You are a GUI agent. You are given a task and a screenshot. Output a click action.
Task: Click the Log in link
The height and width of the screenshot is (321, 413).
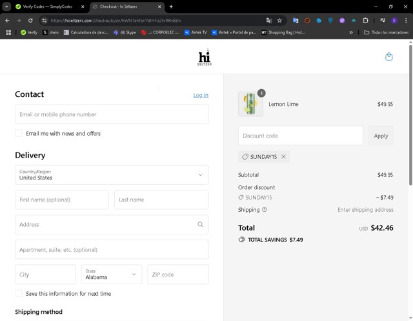click(201, 95)
